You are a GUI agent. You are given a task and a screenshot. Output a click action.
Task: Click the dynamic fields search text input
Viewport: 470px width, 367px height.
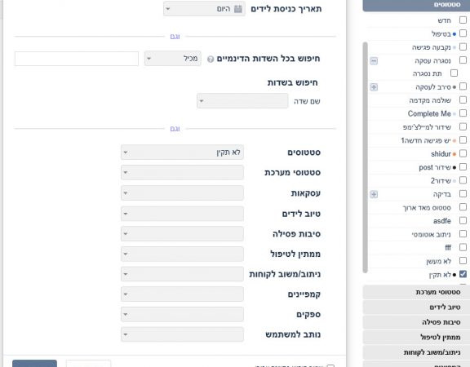coord(77,59)
